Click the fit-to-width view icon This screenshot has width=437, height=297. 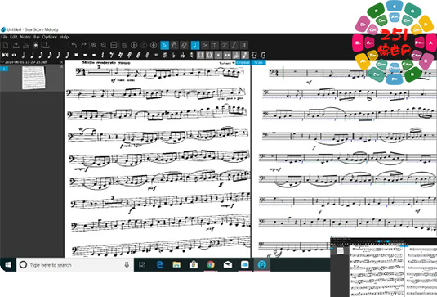coord(114,45)
